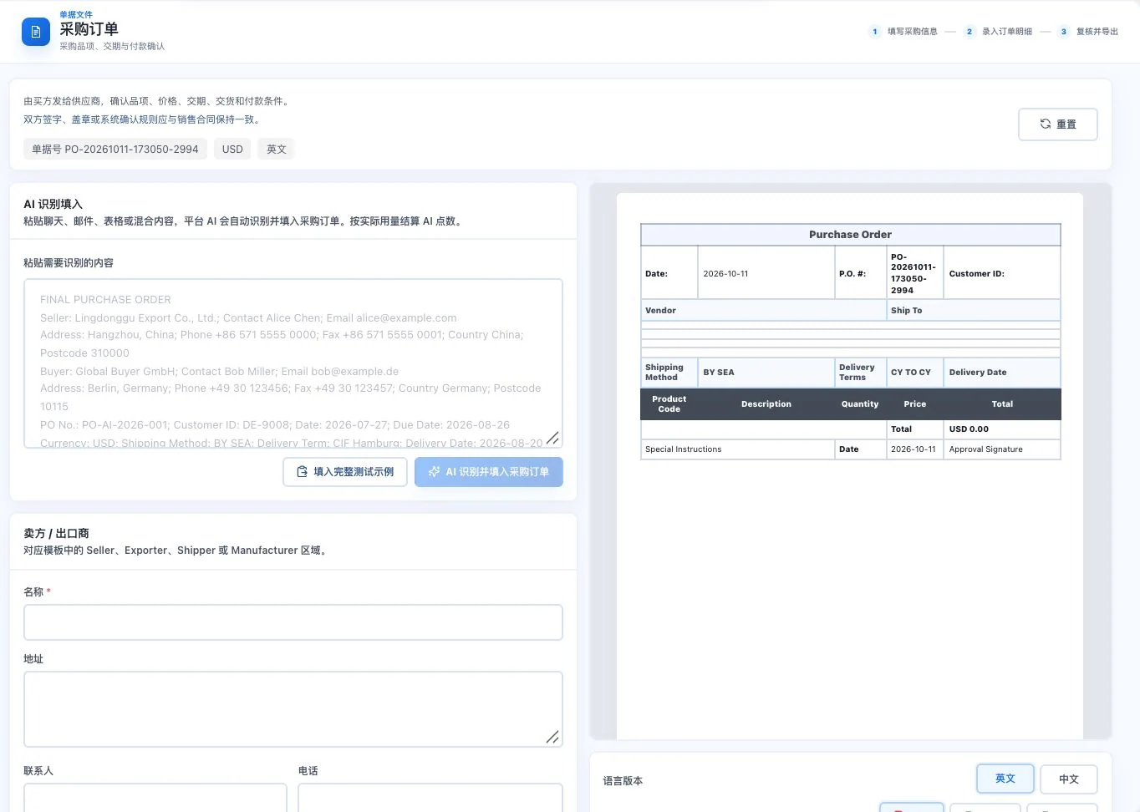Viewport: 1140px width, 812px height.
Task: Click the 重置 reset button
Action: point(1058,124)
